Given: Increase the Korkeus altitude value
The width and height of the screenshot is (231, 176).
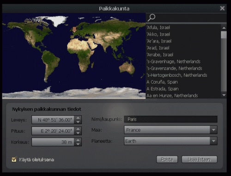Looking at the screenshot, I should point(78,140).
